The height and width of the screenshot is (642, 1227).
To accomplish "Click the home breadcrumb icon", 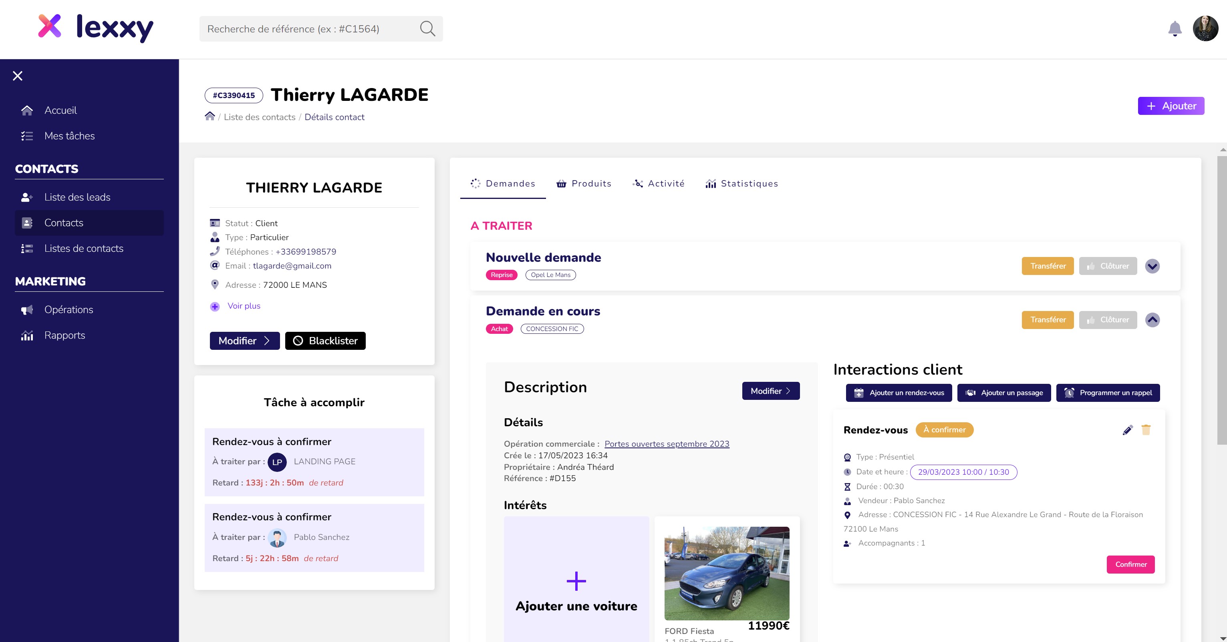I will [x=210, y=116].
